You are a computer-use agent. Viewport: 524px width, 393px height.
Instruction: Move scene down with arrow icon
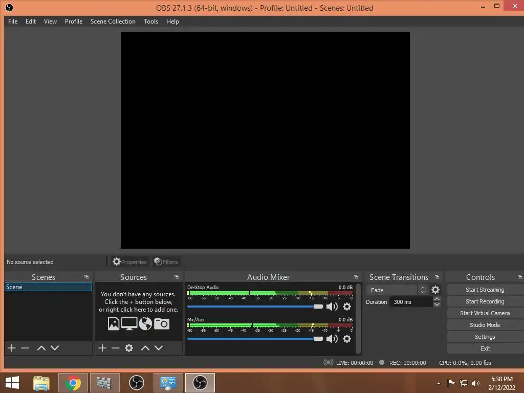coord(55,348)
